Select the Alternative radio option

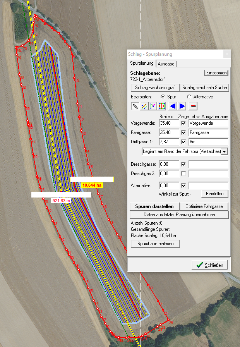pos(189,96)
